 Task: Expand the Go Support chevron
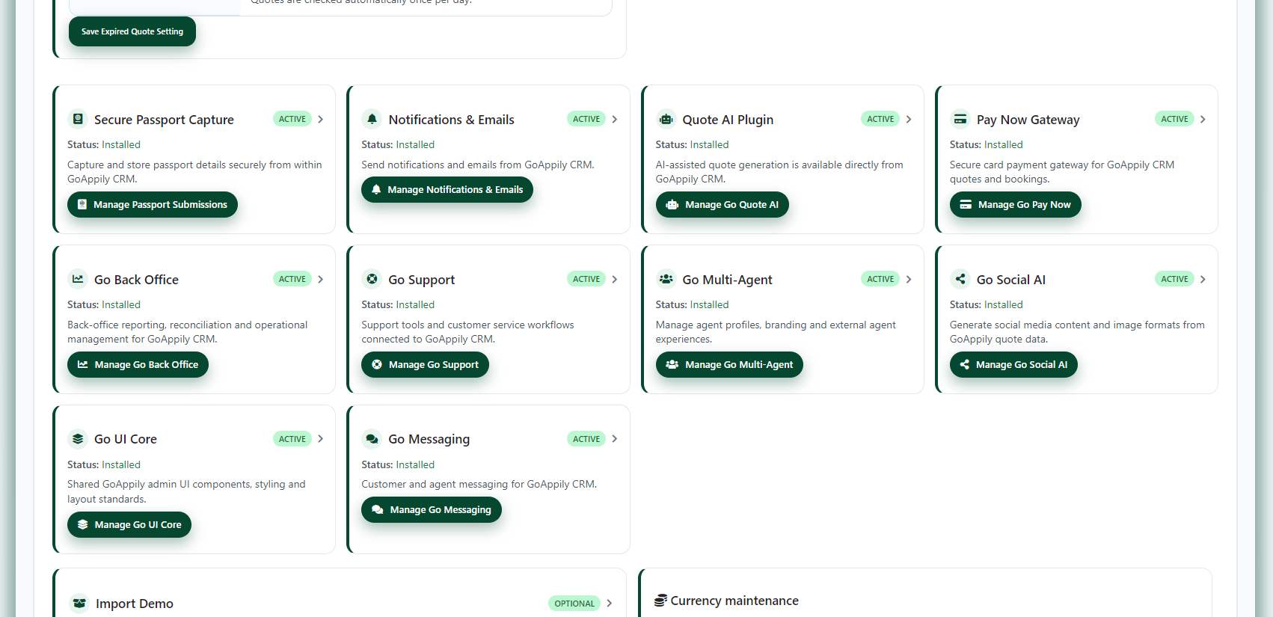[x=615, y=279]
